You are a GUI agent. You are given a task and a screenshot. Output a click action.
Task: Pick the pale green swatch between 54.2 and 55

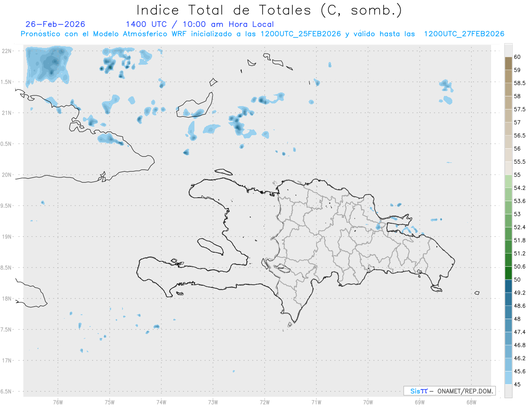click(x=508, y=181)
